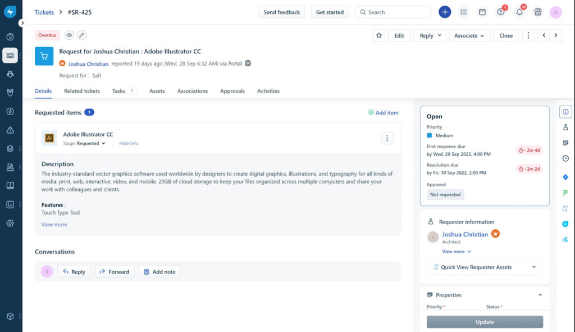This screenshot has width=575, height=332.
Task: Open the Tickets icon in the sidebar
Action: pyautogui.click(x=10, y=56)
